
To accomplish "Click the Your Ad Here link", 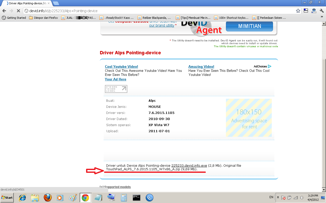I will pos(115,79).
